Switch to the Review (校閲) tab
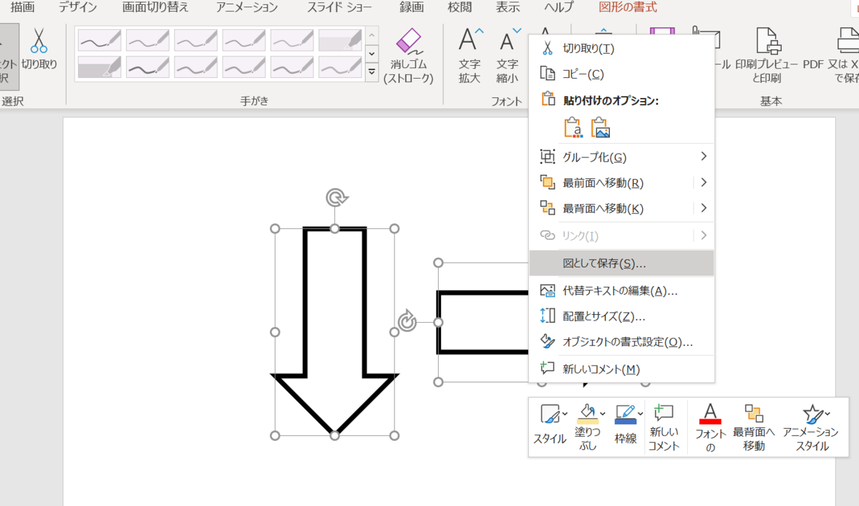This screenshot has height=506, width=859. [x=460, y=8]
